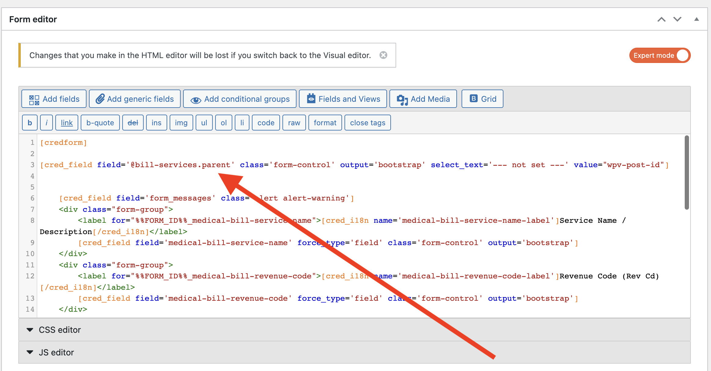Image resolution: width=711 pixels, height=371 pixels.
Task: Click the Add generic fields button
Action: click(135, 99)
